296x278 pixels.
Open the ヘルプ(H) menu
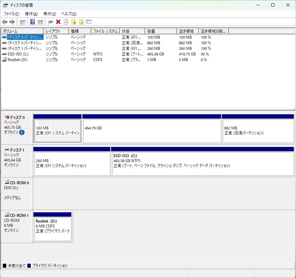pos(69,14)
